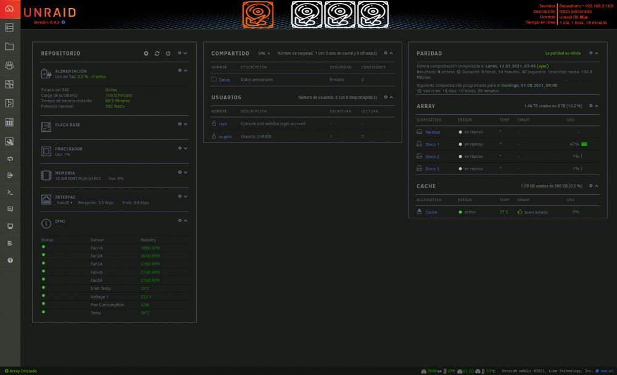
Task: Open the Disco 3 device link
Action: 432,169
